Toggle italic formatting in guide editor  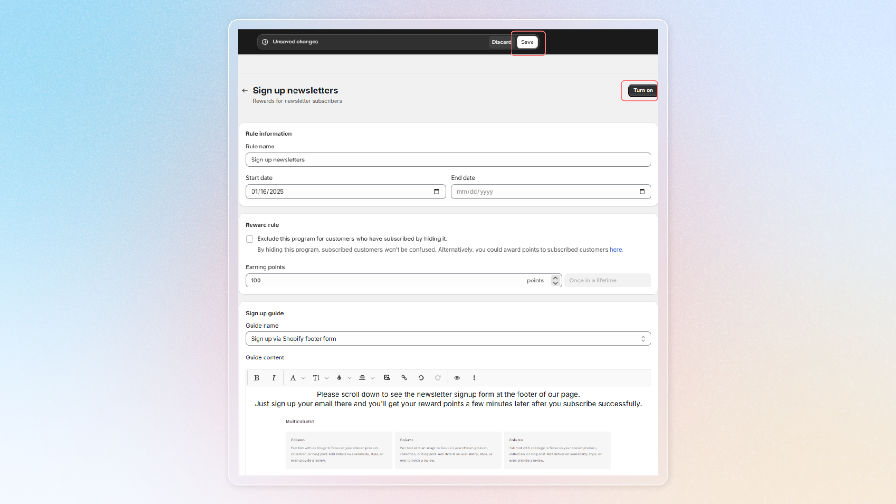point(274,378)
